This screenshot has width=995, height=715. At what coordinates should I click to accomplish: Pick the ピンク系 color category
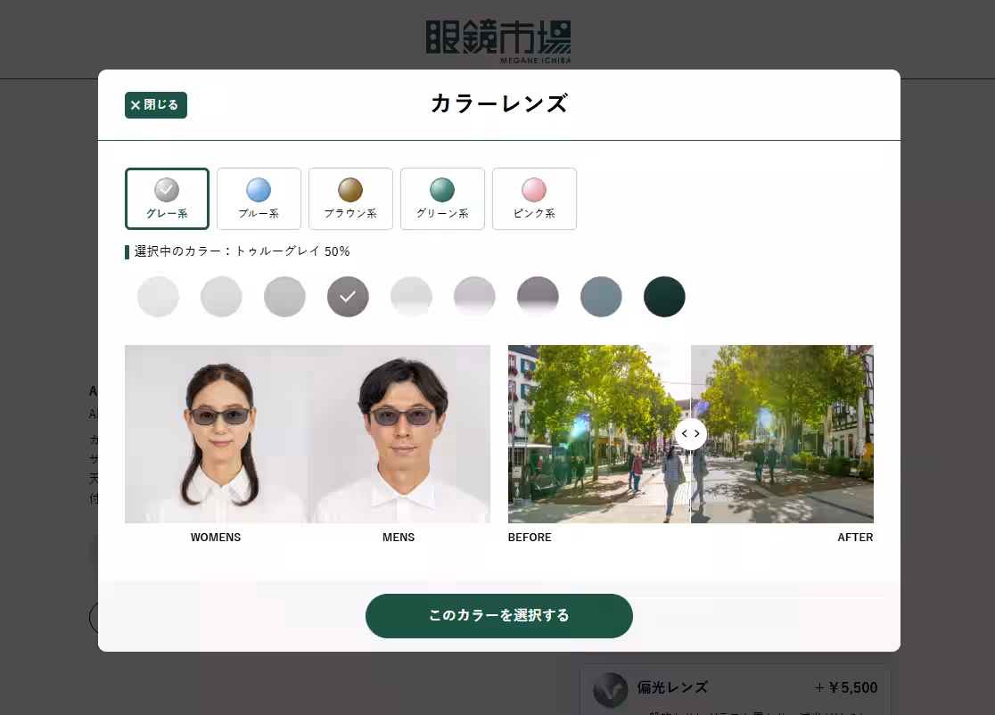tap(534, 199)
